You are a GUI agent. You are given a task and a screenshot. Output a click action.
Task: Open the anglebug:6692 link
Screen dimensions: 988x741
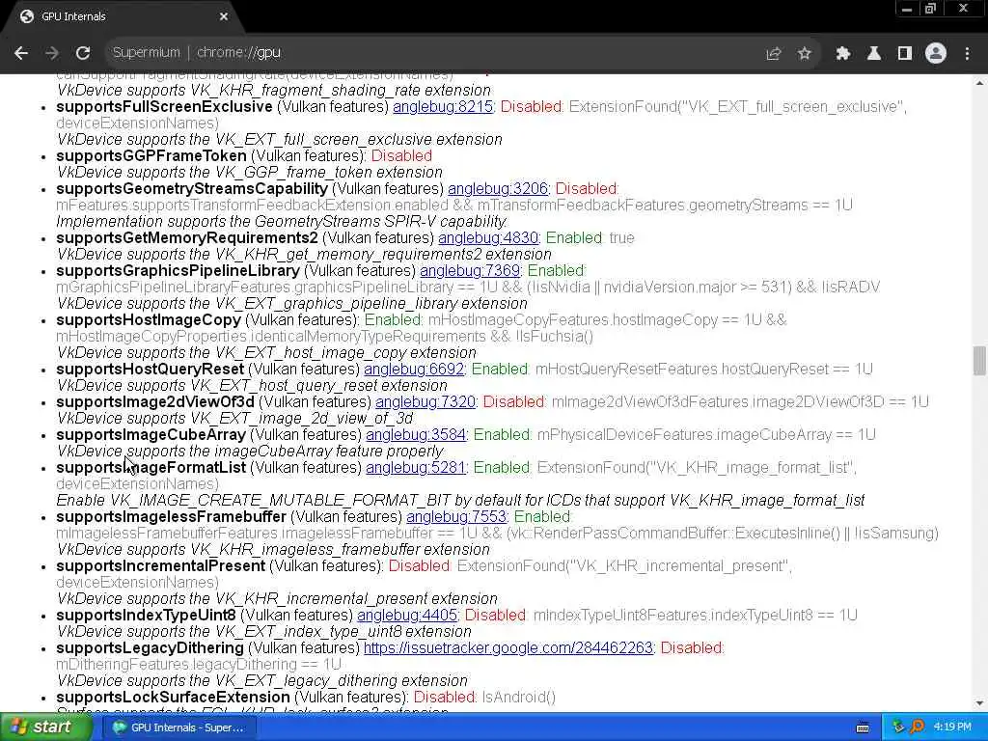pos(413,369)
